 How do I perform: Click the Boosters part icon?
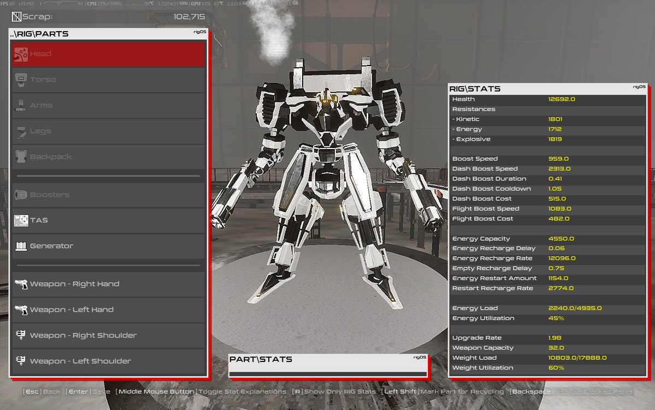click(x=21, y=194)
